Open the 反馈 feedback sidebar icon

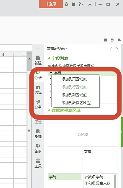38,134
